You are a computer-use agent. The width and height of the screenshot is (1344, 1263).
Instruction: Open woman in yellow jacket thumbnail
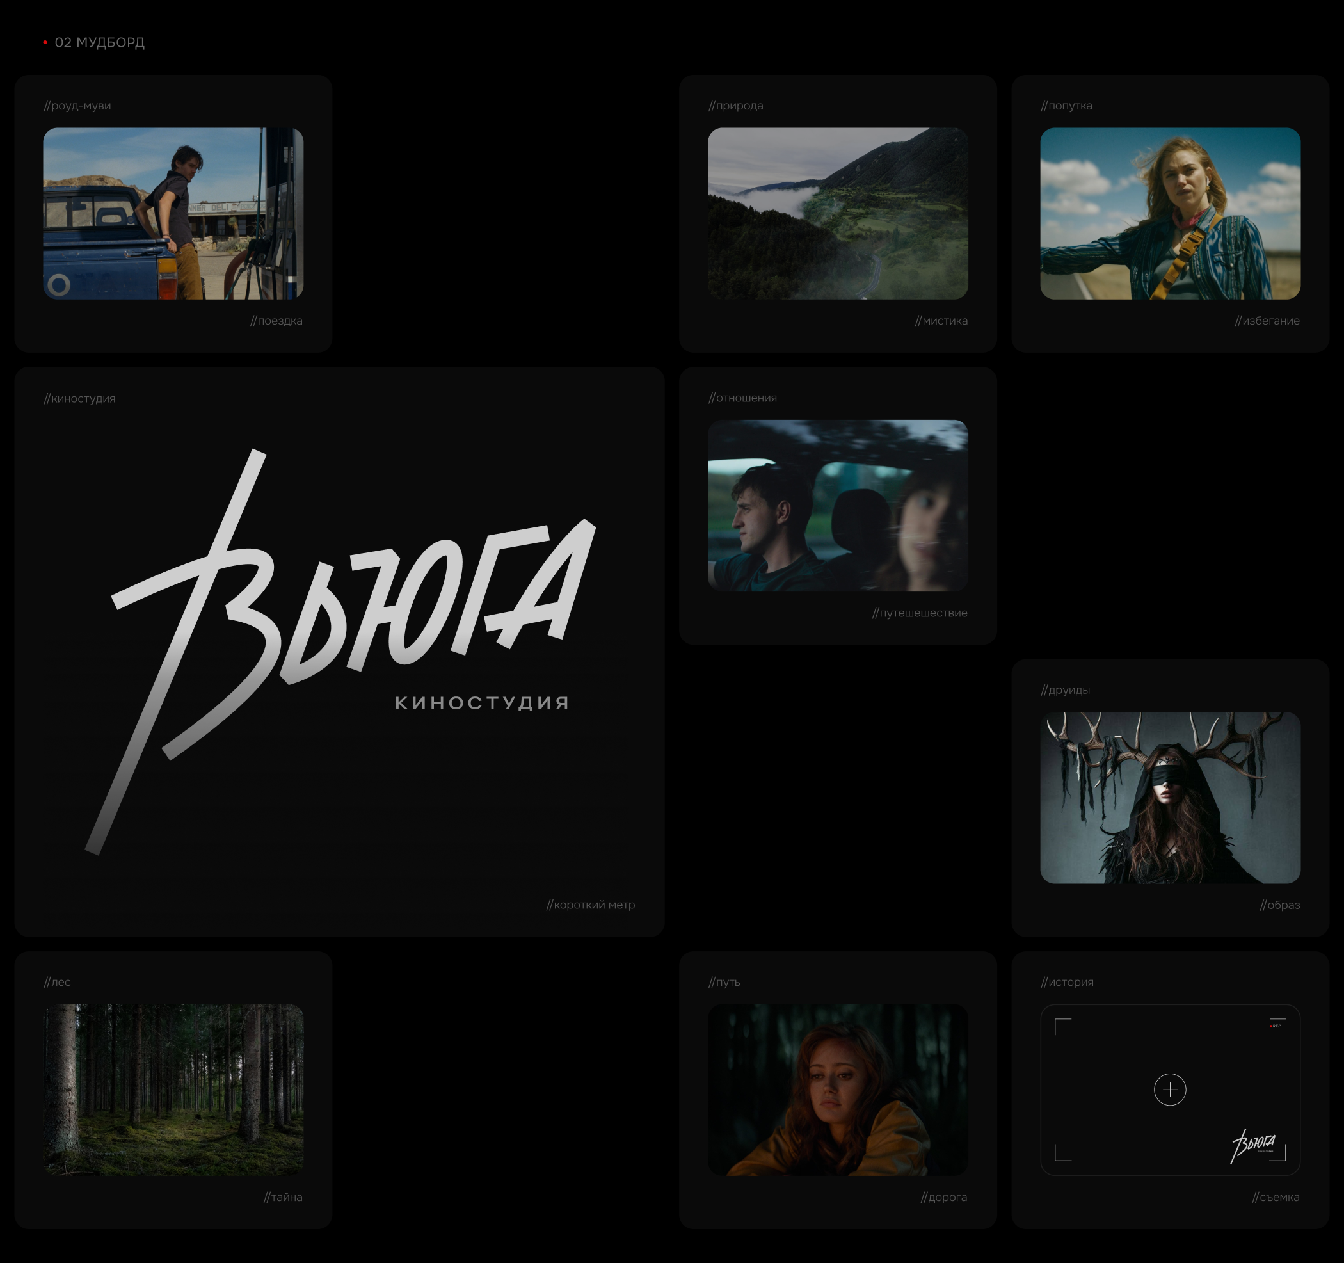click(x=838, y=1090)
